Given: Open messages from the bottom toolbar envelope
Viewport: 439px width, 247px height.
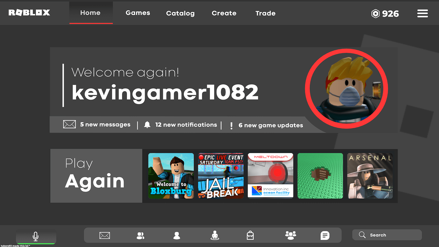Looking at the screenshot, I should coord(105,236).
